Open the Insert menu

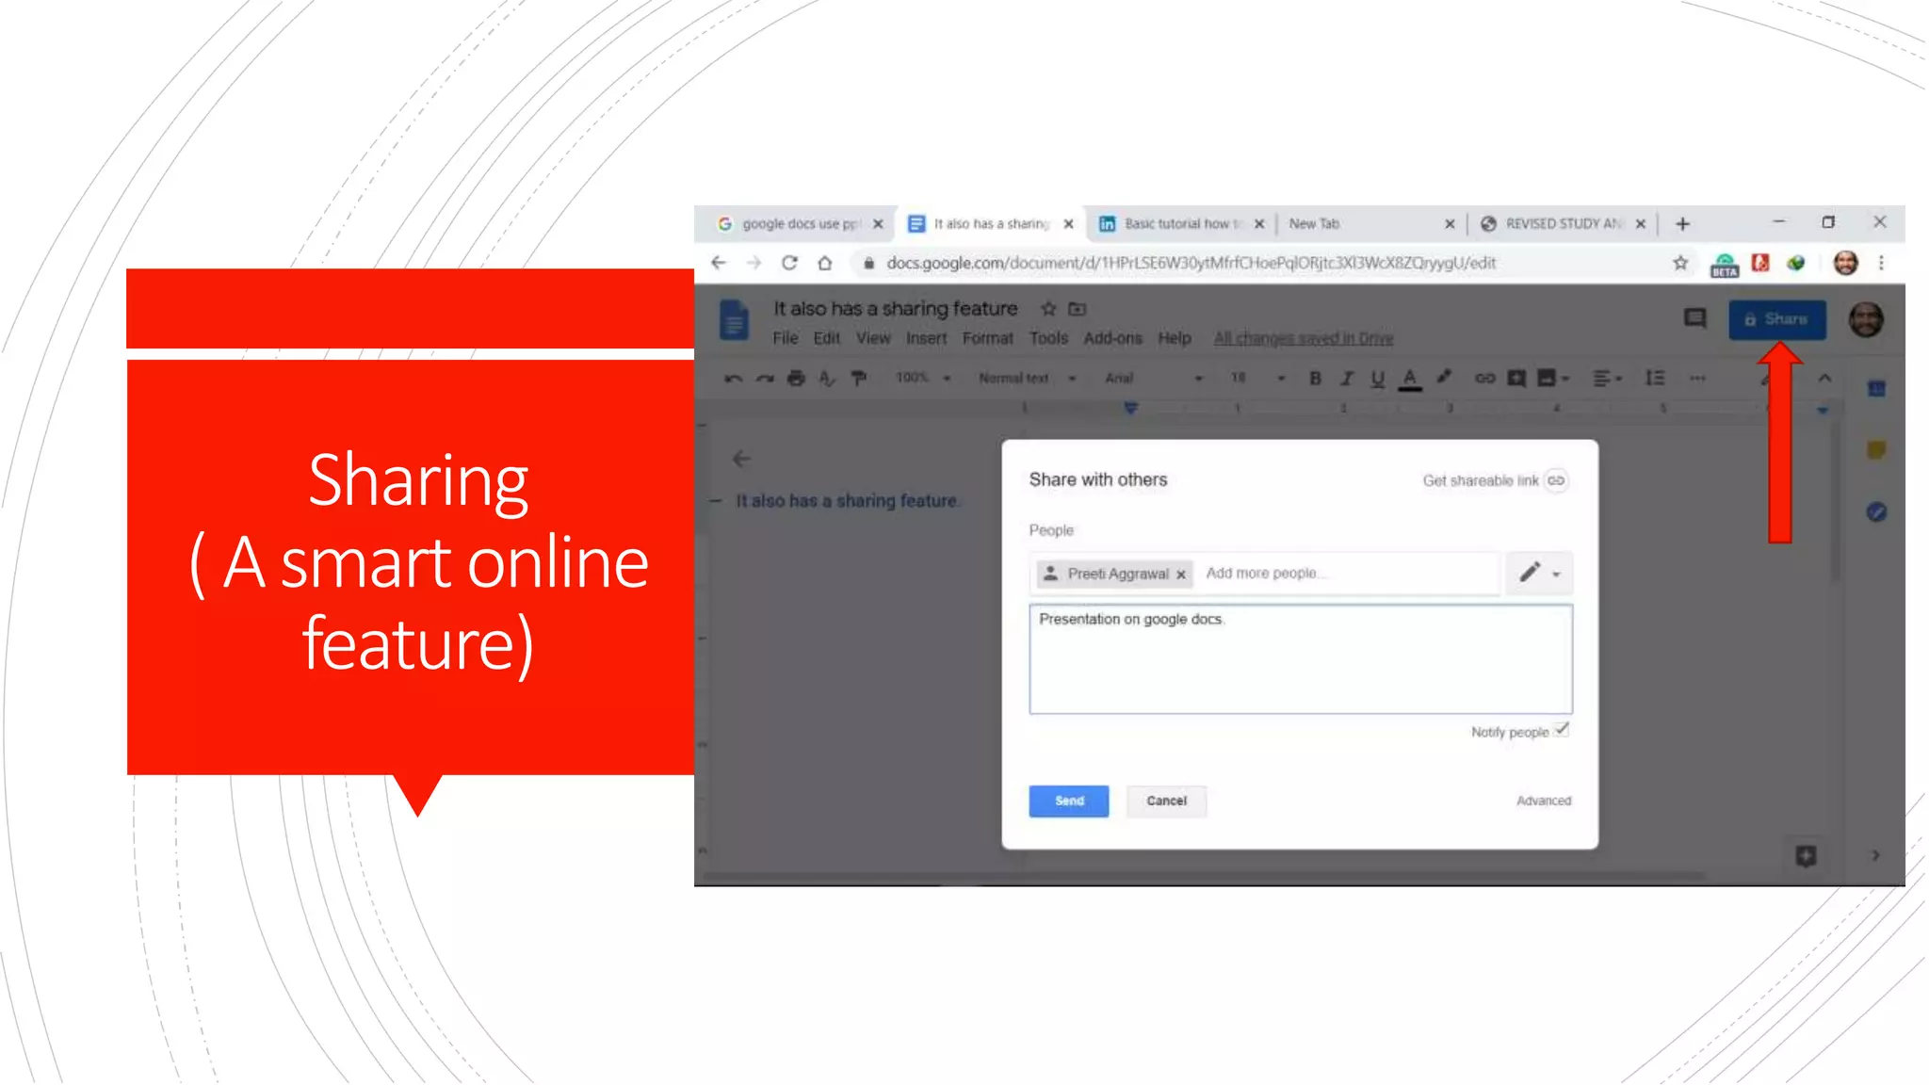926,338
